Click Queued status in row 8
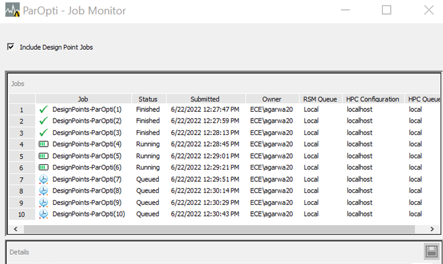Image resolution: width=443 pixels, height=264 pixels. pos(147,191)
